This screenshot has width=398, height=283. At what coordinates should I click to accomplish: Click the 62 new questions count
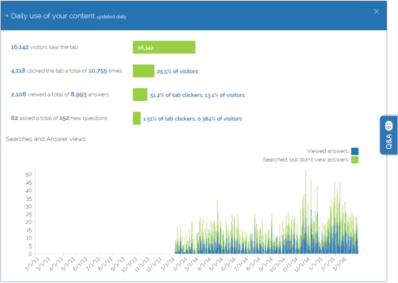[14, 119]
